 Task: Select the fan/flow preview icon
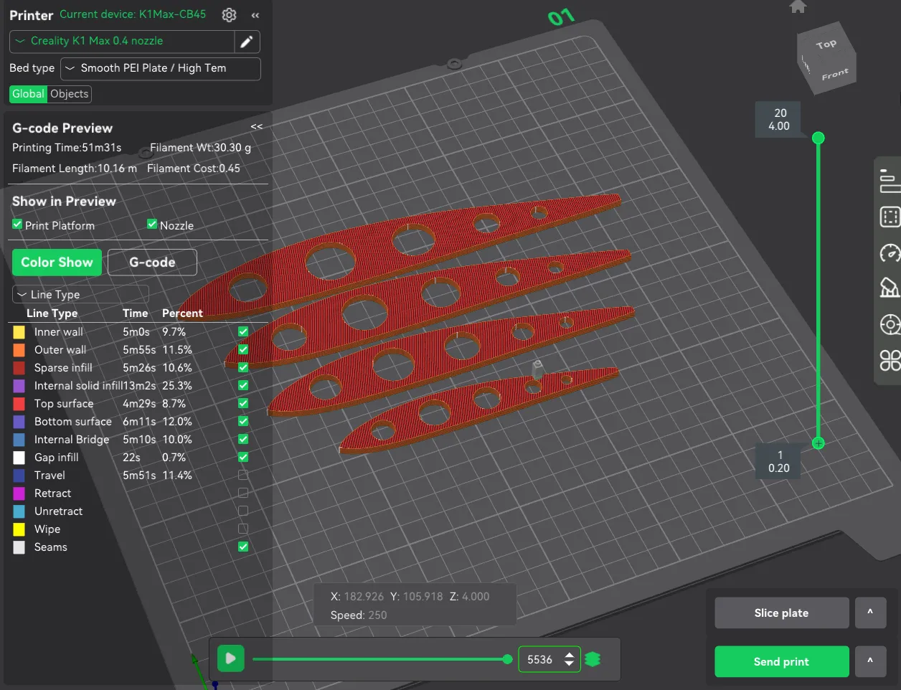click(x=890, y=288)
